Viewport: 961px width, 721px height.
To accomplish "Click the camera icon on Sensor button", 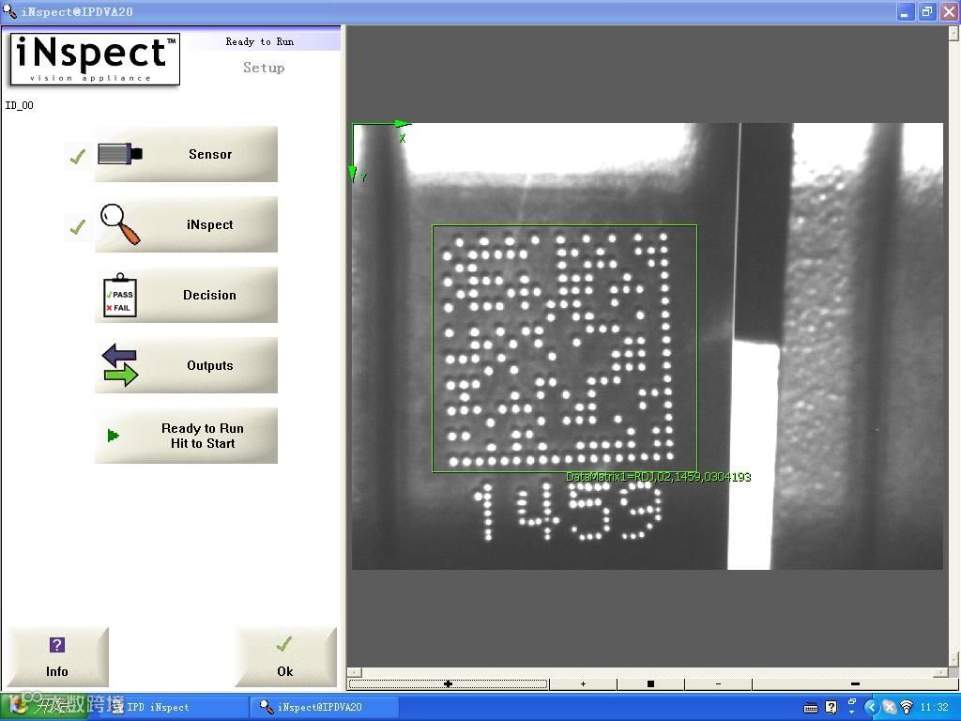I will [x=120, y=154].
